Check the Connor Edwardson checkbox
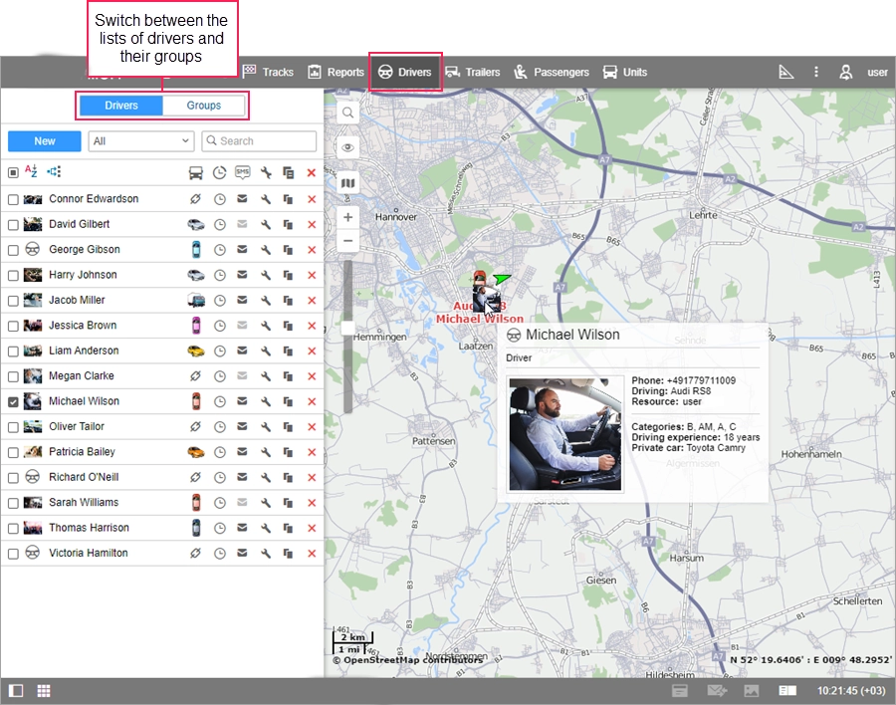The height and width of the screenshot is (705, 896). click(x=13, y=199)
